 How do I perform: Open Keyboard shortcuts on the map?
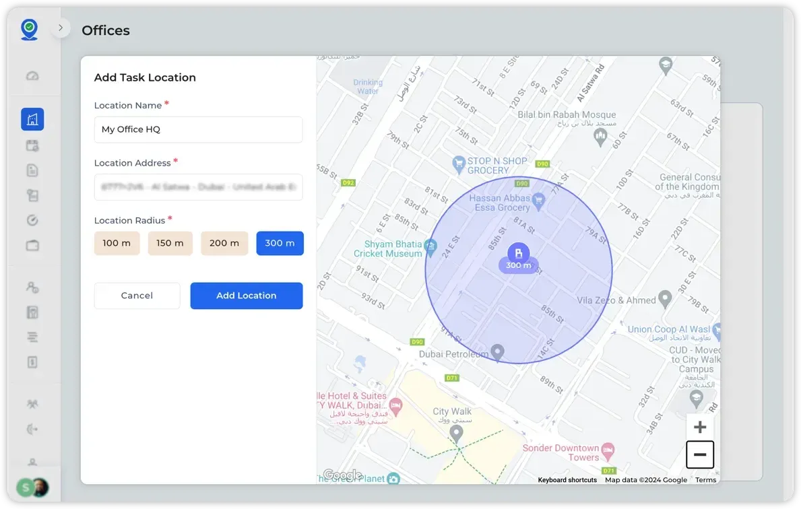567,479
